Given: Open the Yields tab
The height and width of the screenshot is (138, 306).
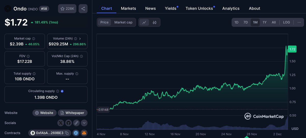Looking at the screenshot, I should 171,8.
